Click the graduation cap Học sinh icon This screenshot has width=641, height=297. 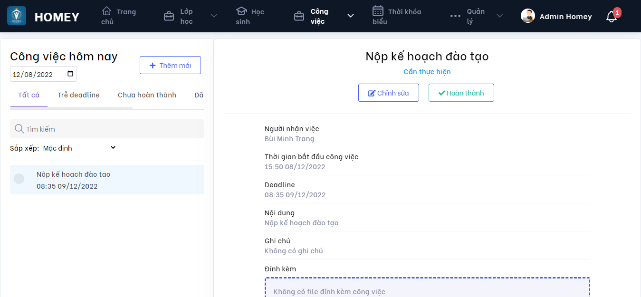(x=242, y=11)
